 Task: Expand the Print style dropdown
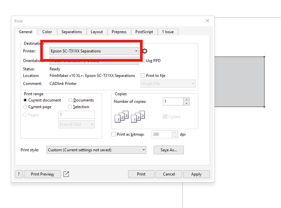click(x=96, y=150)
